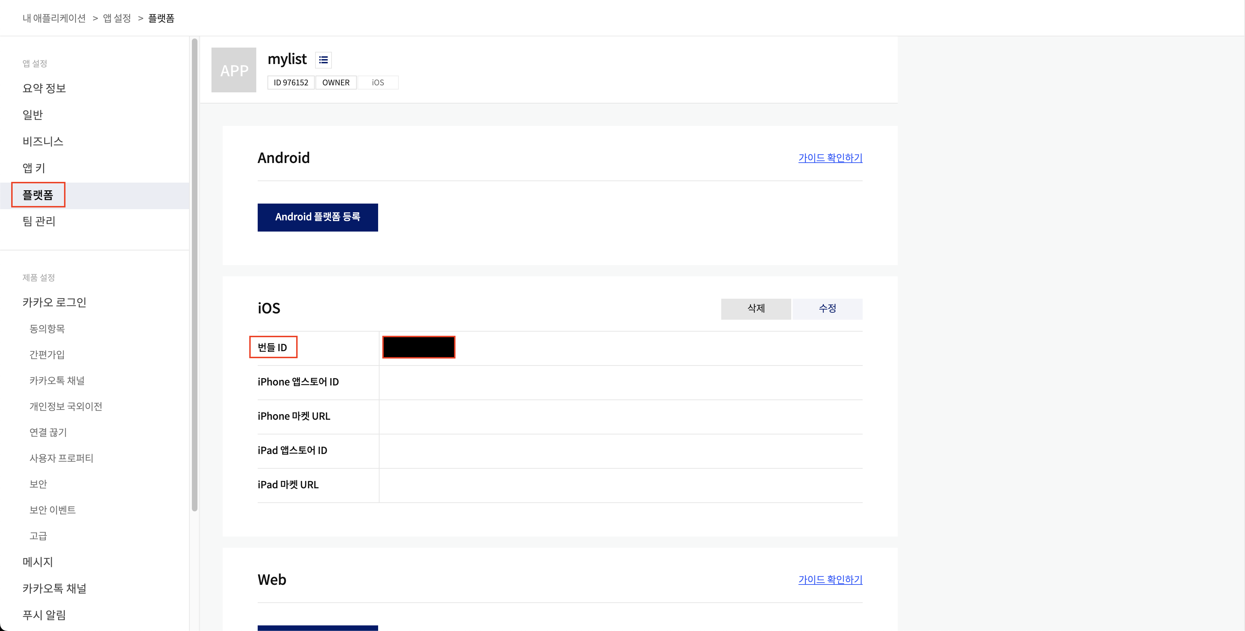Viewport: 1245px width, 631px height.
Task: Select 일반 in the sidebar
Action: [x=33, y=114]
